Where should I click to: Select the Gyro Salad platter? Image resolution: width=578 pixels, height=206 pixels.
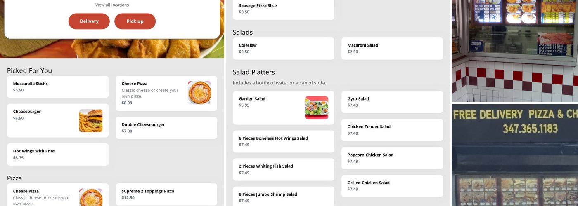point(392,102)
